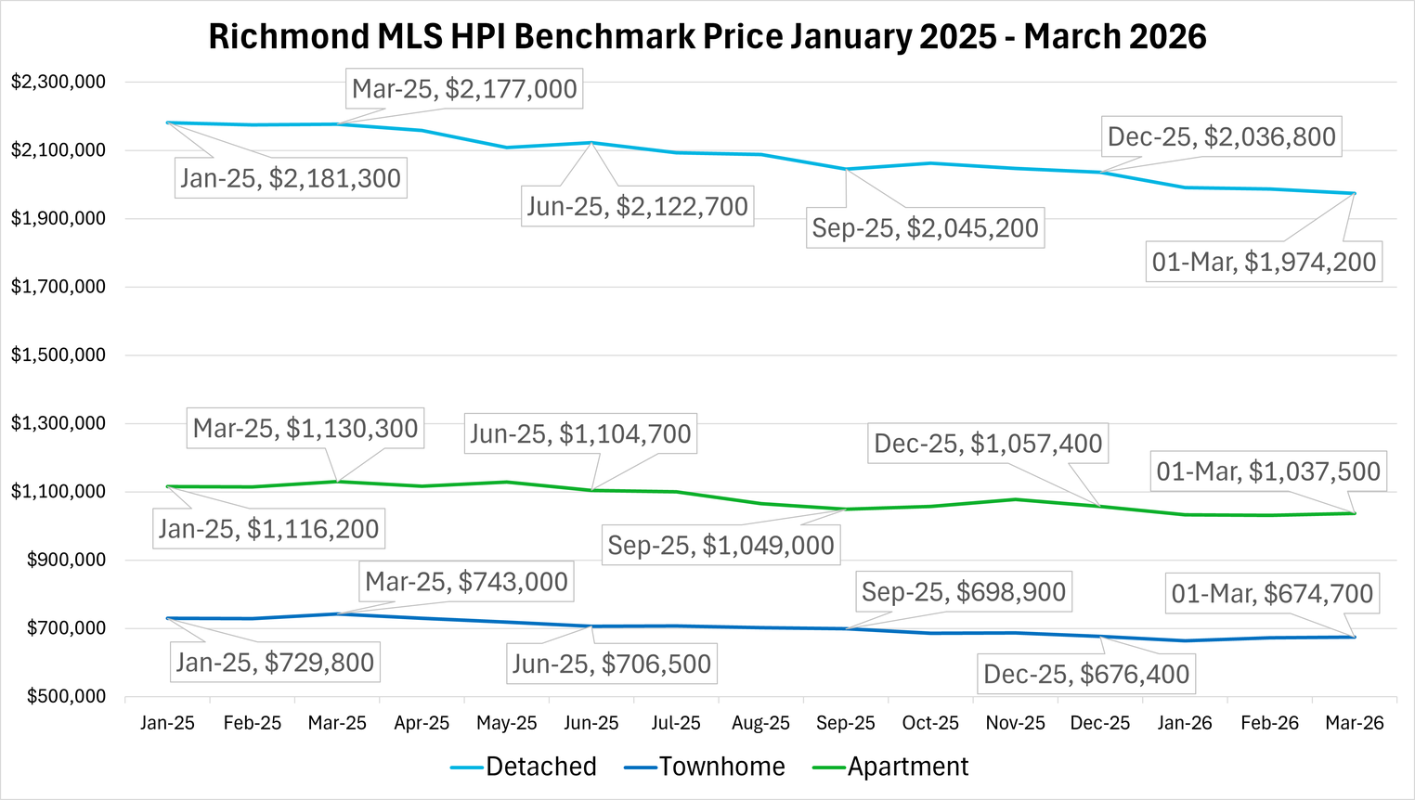Click the Mar-25, $2,177,000 data label
The width and height of the screenshot is (1415, 800).
click(464, 89)
